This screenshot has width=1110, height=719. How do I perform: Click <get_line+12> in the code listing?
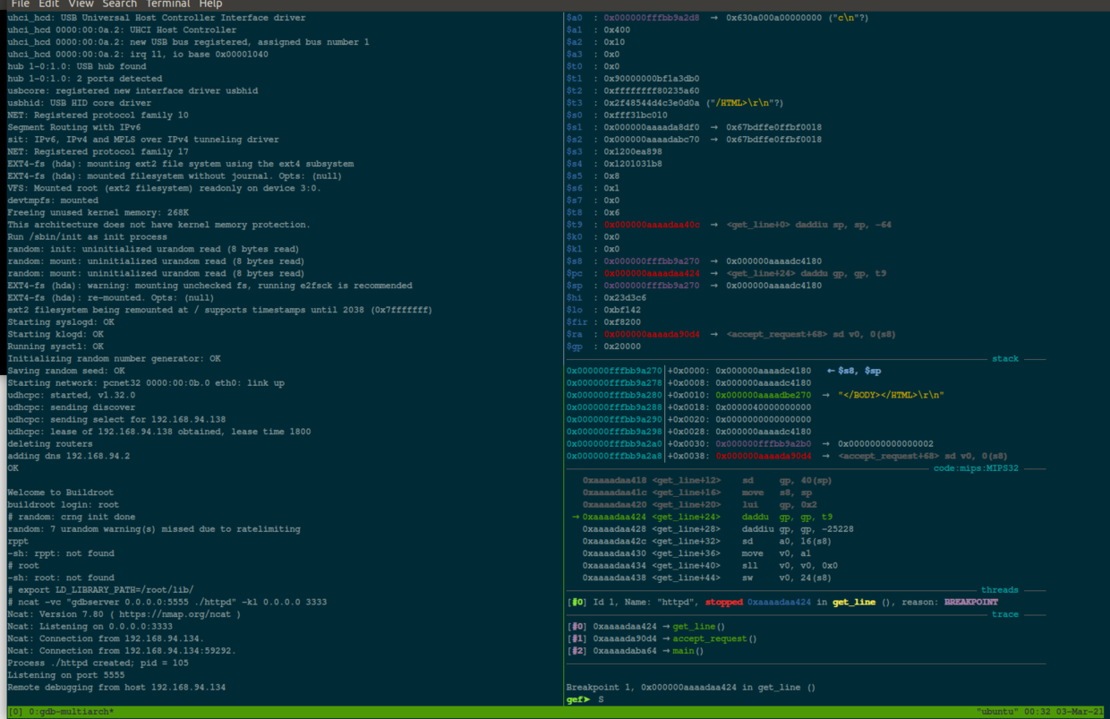point(687,481)
